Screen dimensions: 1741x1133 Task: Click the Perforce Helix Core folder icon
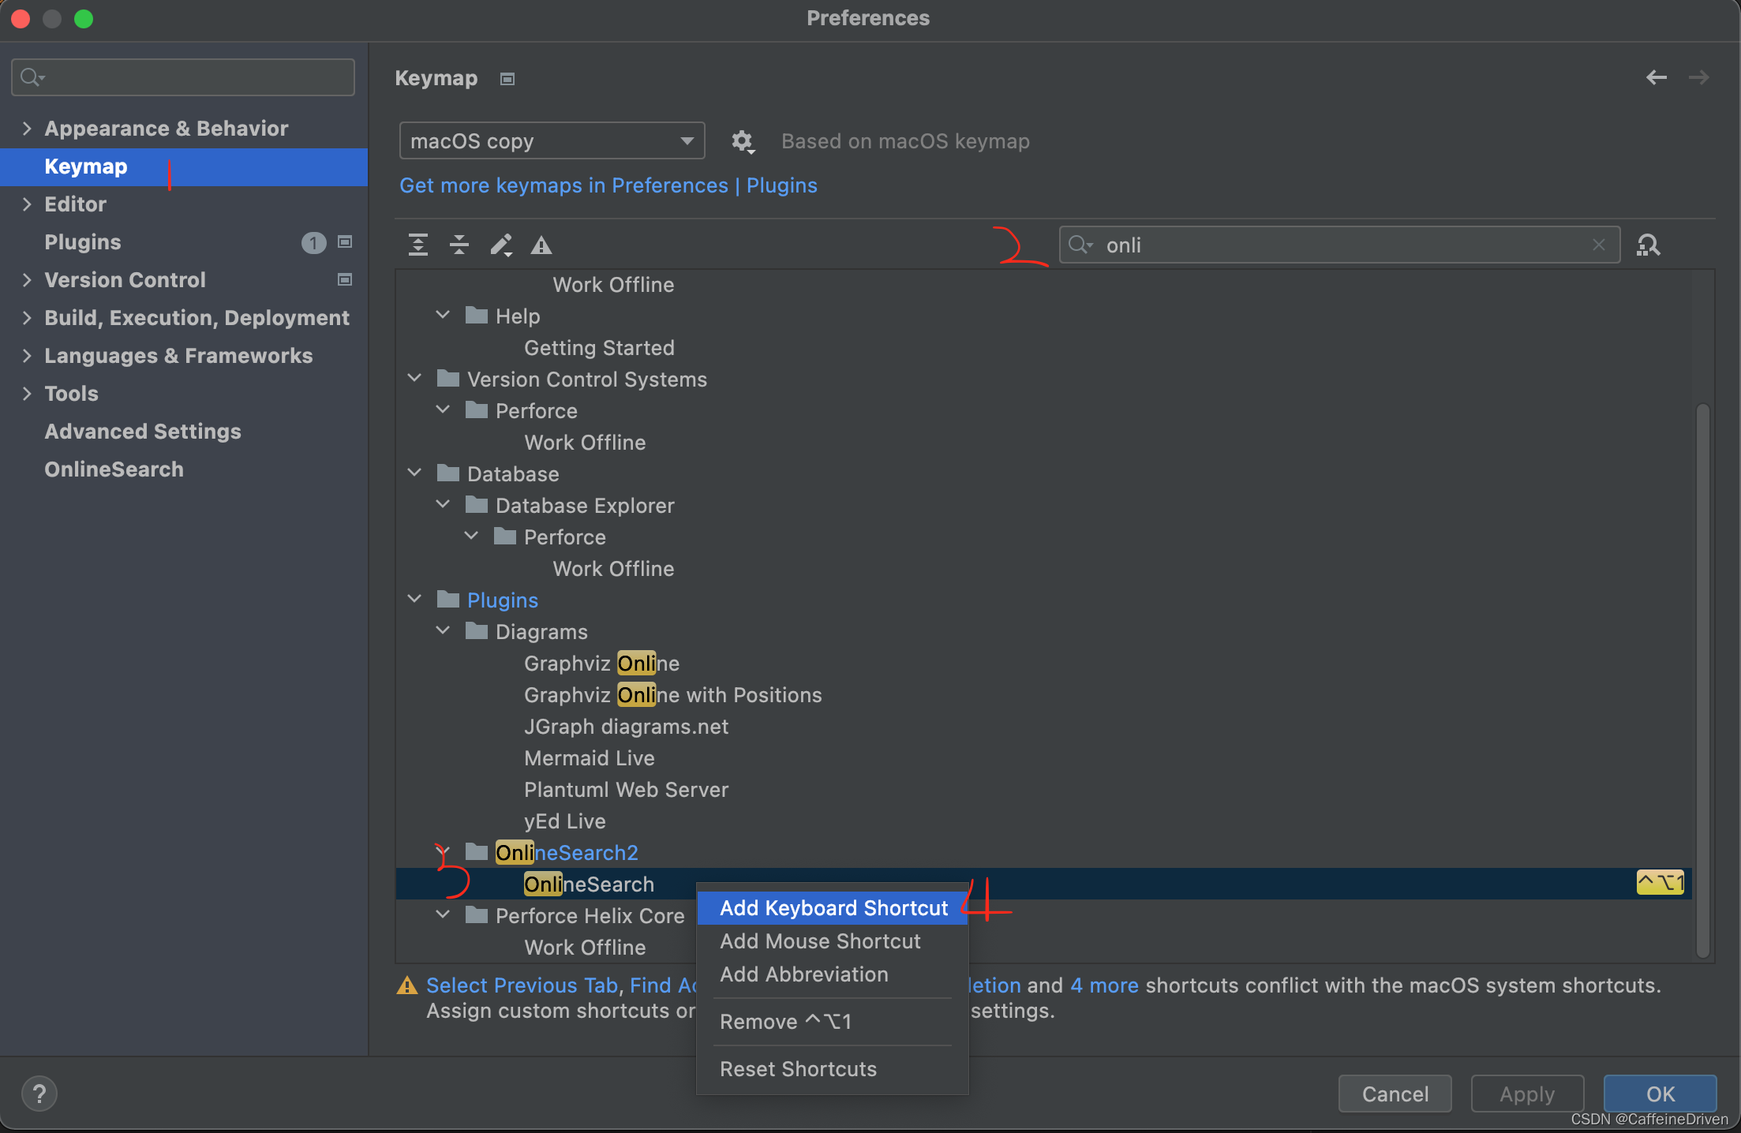(477, 915)
